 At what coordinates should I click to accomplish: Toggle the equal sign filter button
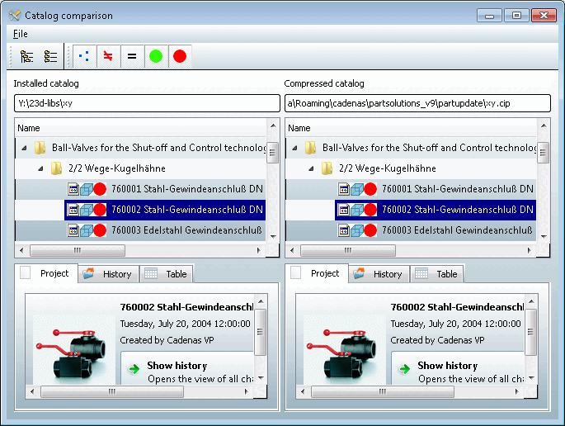click(132, 57)
